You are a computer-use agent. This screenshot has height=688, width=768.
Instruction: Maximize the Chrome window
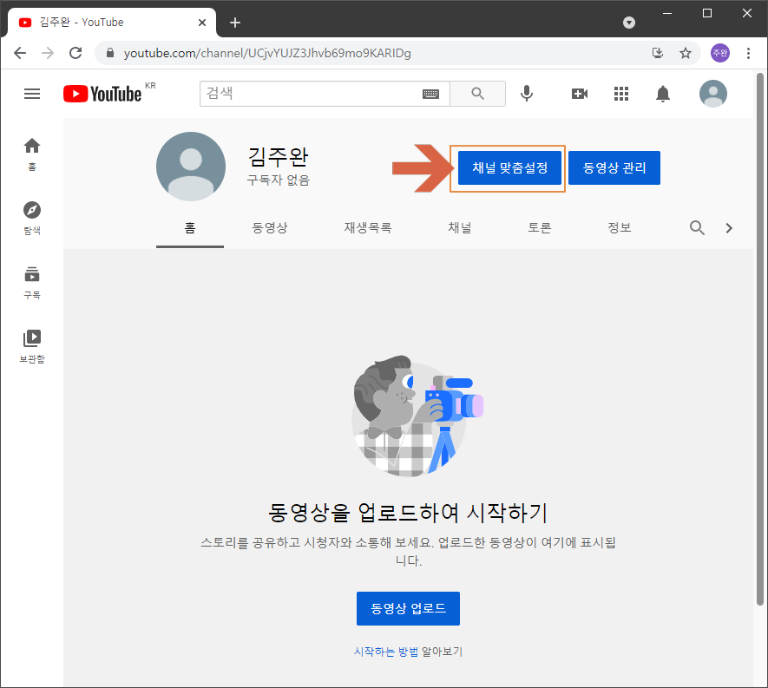click(706, 14)
